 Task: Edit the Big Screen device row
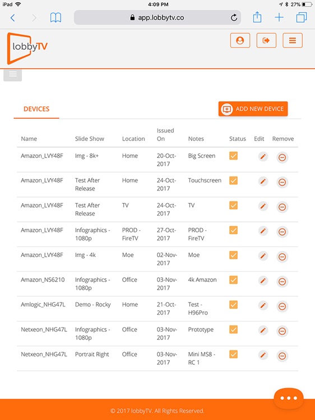coord(263,156)
